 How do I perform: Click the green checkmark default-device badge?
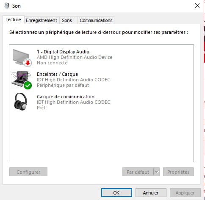tap(28, 85)
